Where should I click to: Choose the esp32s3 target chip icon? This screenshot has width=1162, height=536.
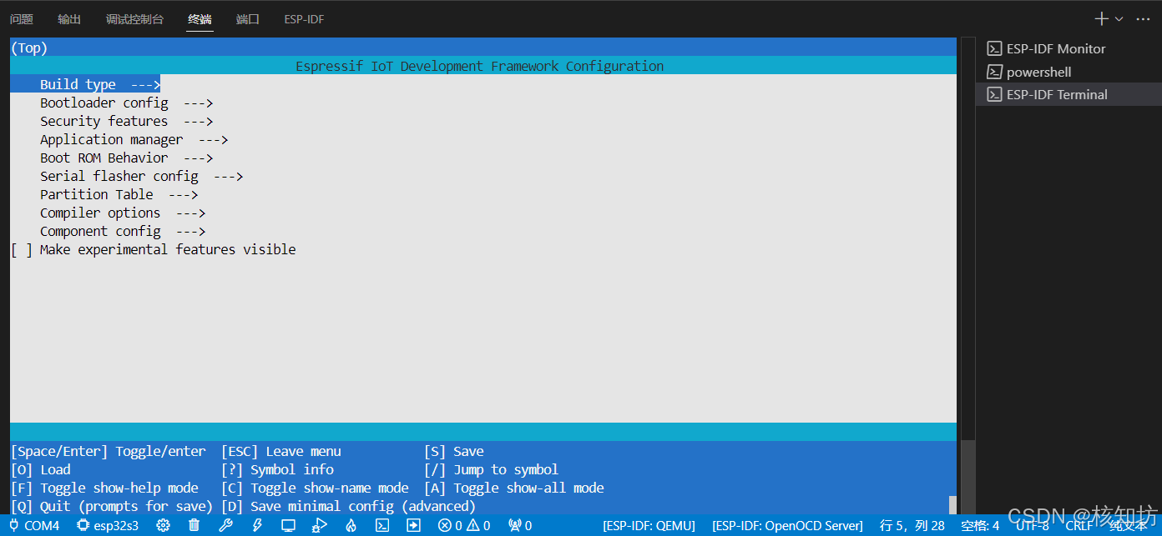83,525
